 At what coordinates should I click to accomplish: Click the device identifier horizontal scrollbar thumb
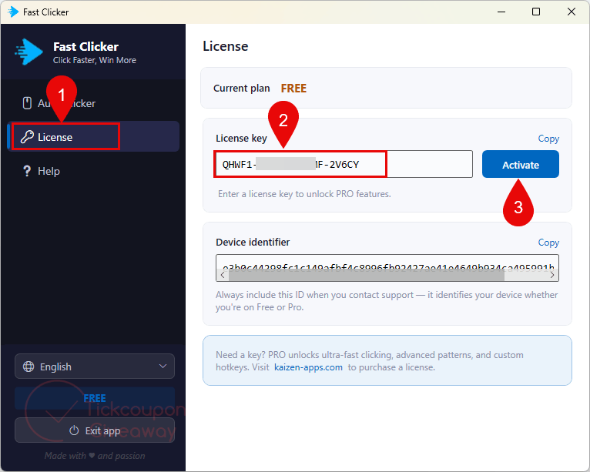[366, 276]
